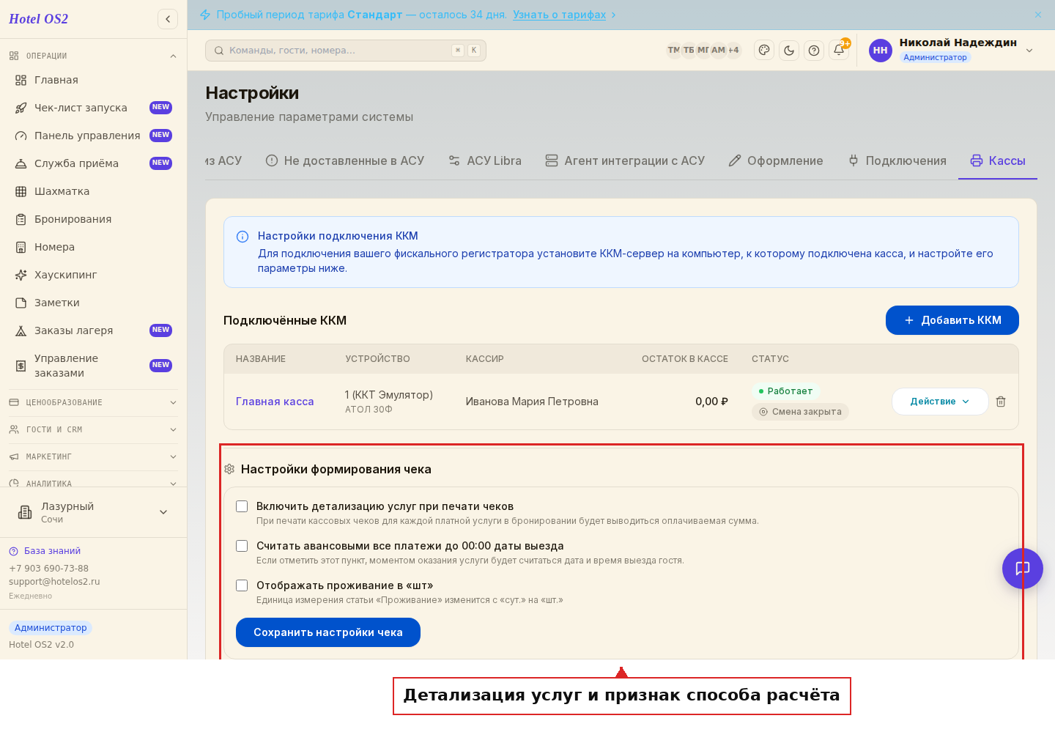This screenshot has height=732, width=1055.
Task: Click the Работает status badge
Action: pyautogui.click(x=785, y=391)
